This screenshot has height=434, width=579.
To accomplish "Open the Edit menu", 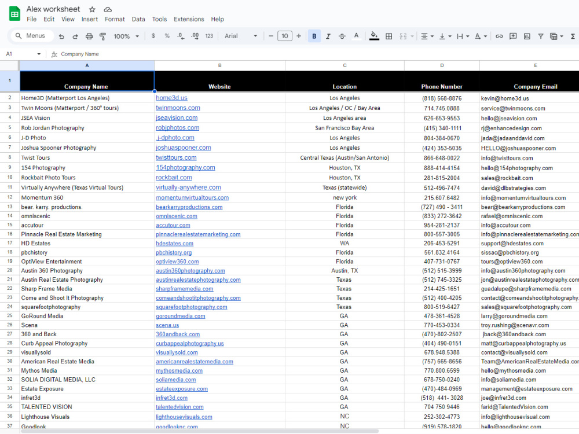I will coord(49,19).
